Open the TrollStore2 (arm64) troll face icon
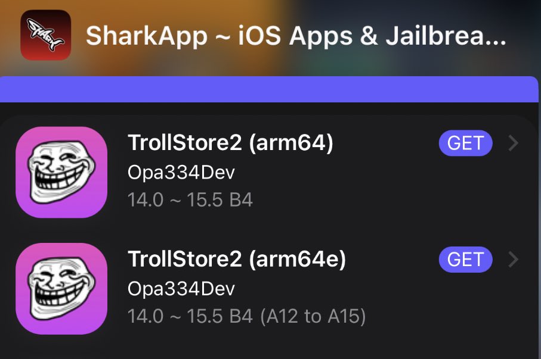The height and width of the screenshot is (359, 541). click(x=61, y=172)
